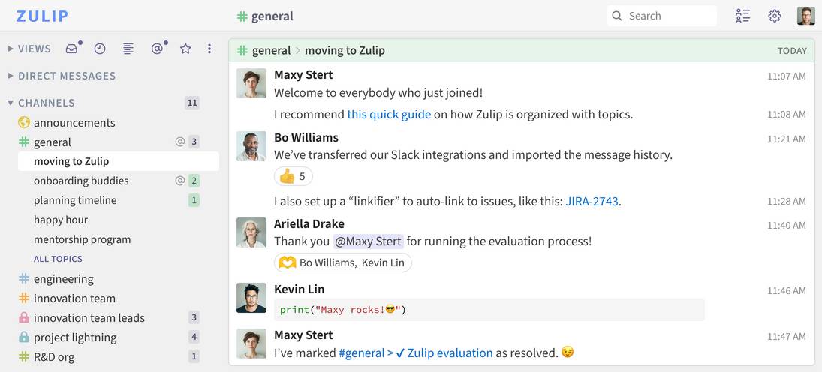Toggle the user list sidebar icon
Image resolution: width=822 pixels, height=372 pixels.
pyautogui.click(x=742, y=16)
